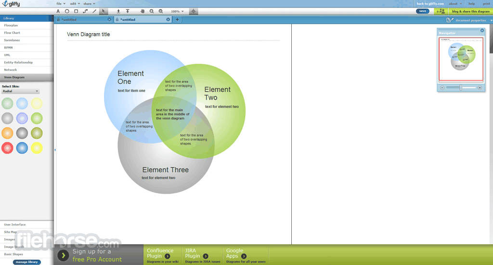493x265 pixels.
Task: Select the Rectangle drawing tool
Action: (76, 11)
